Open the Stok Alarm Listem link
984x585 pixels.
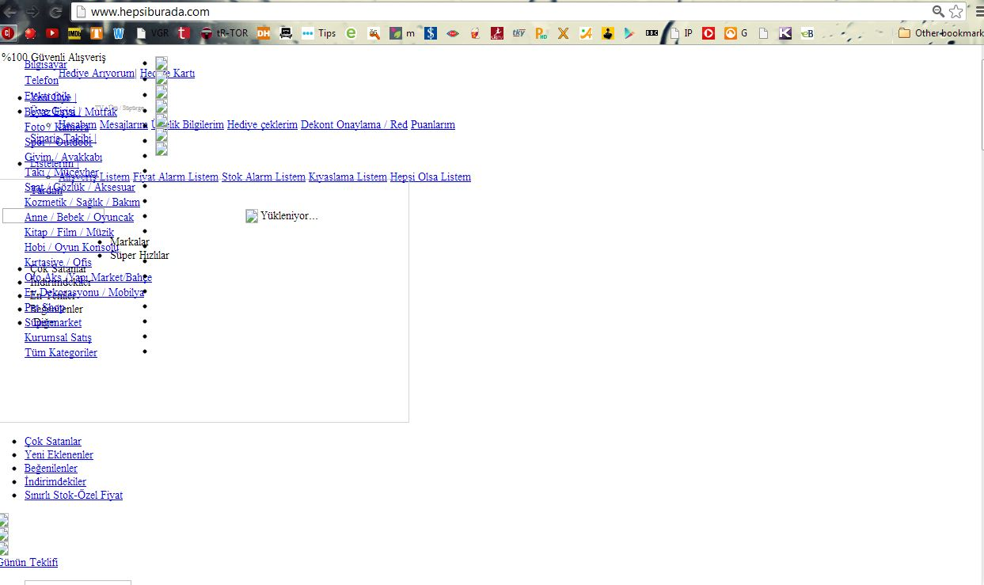click(264, 177)
